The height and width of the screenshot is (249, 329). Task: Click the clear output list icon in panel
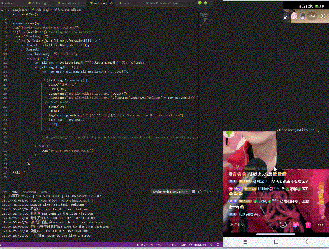pyautogui.click(x=194, y=191)
